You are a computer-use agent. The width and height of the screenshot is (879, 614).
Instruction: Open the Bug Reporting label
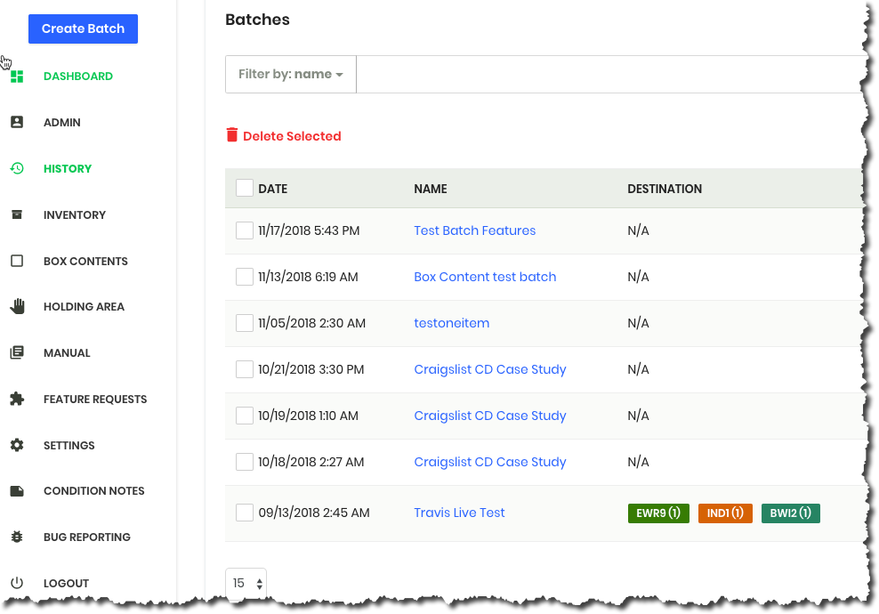pos(87,537)
